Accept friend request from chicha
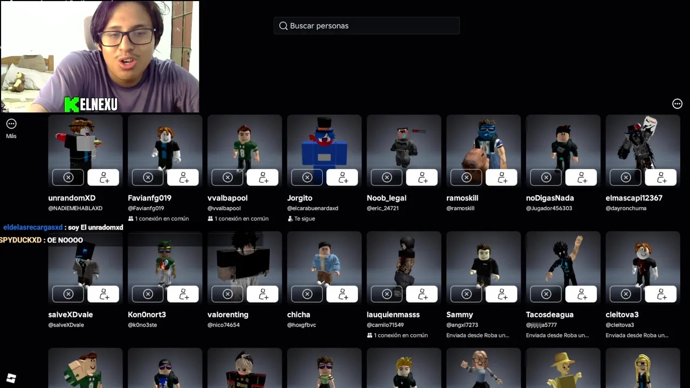 tap(343, 294)
